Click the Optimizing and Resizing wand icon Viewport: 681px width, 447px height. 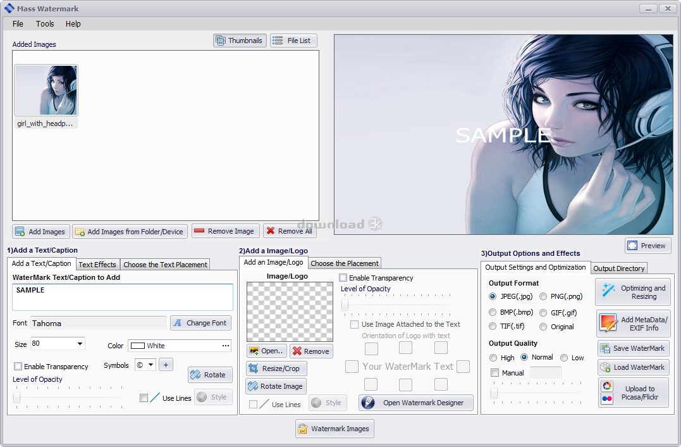(x=608, y=291)
